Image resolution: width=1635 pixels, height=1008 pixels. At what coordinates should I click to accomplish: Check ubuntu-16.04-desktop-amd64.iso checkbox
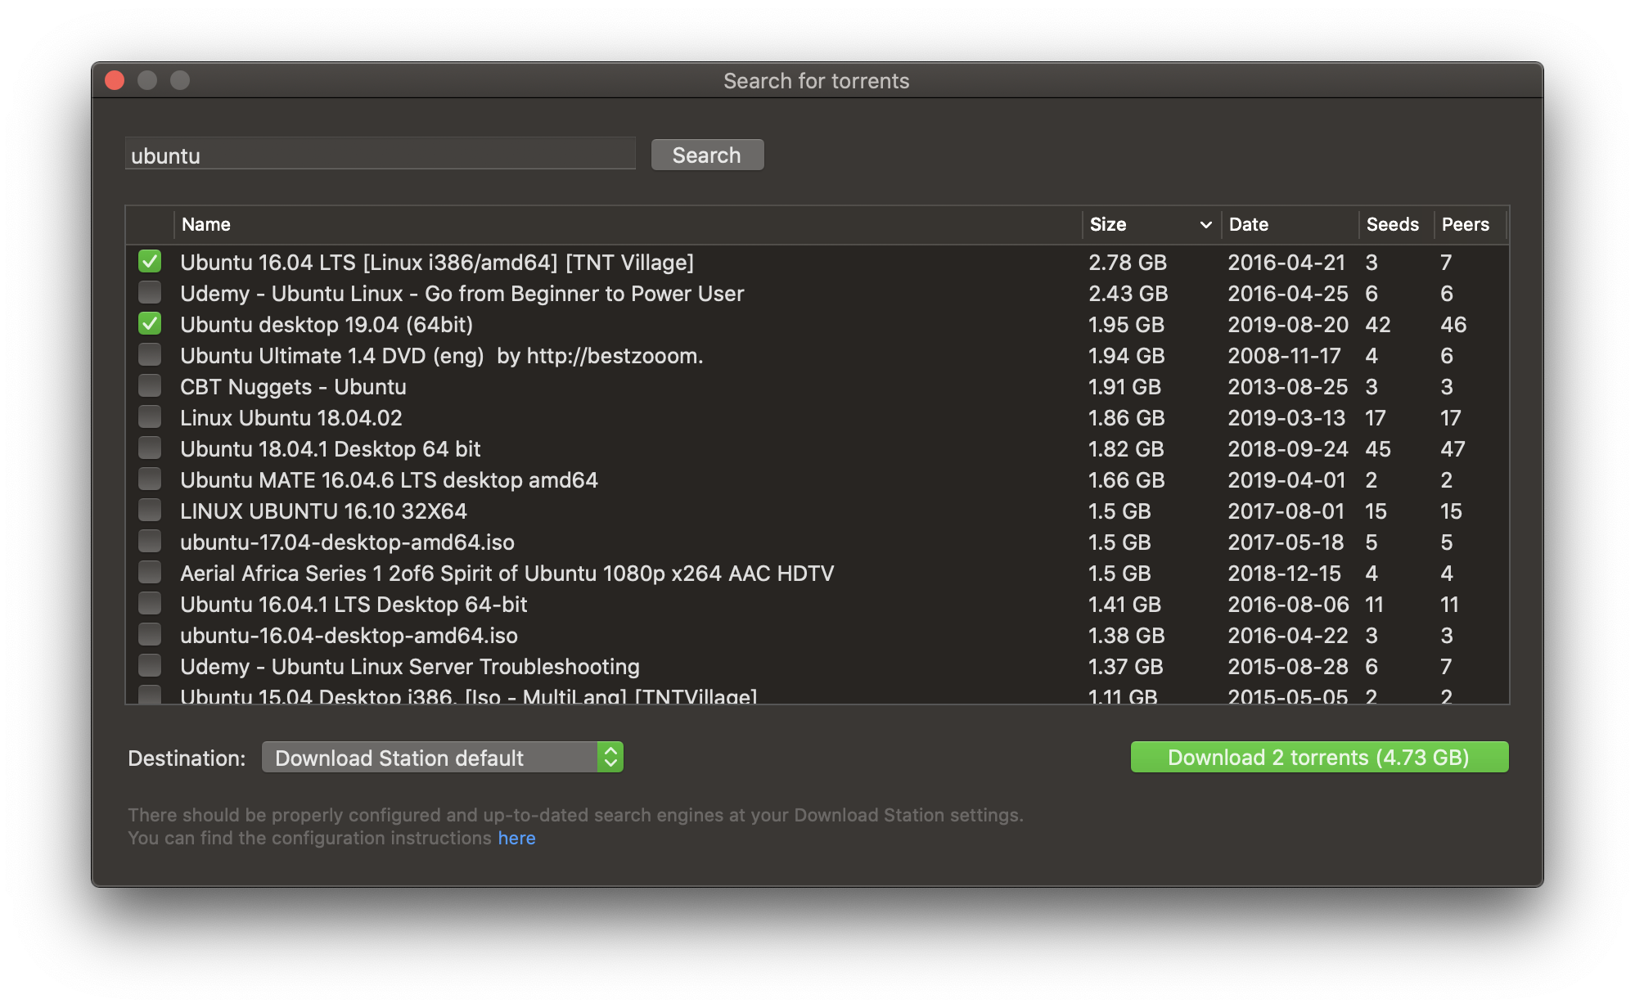point(150,635)
